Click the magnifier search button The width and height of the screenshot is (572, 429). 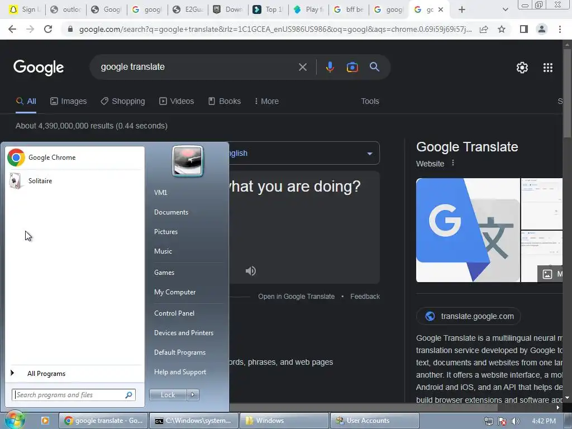[374, 67]
